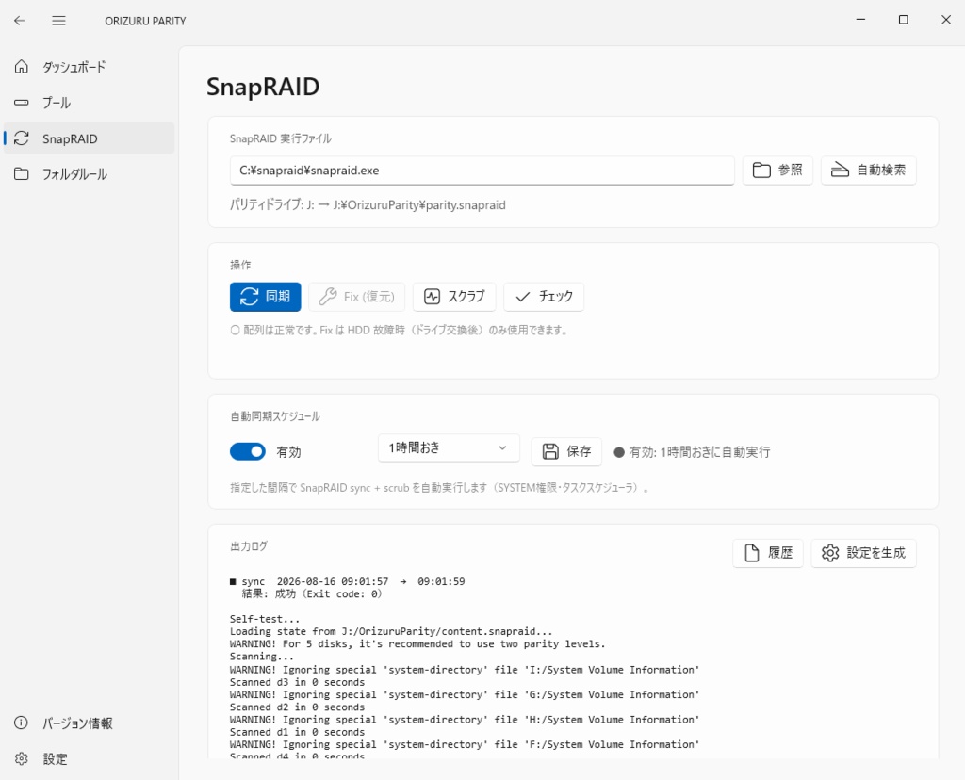This screenshot has height=780, width=965.
Task: Click the パリティドライブ path text
Action: click(368, 204)
